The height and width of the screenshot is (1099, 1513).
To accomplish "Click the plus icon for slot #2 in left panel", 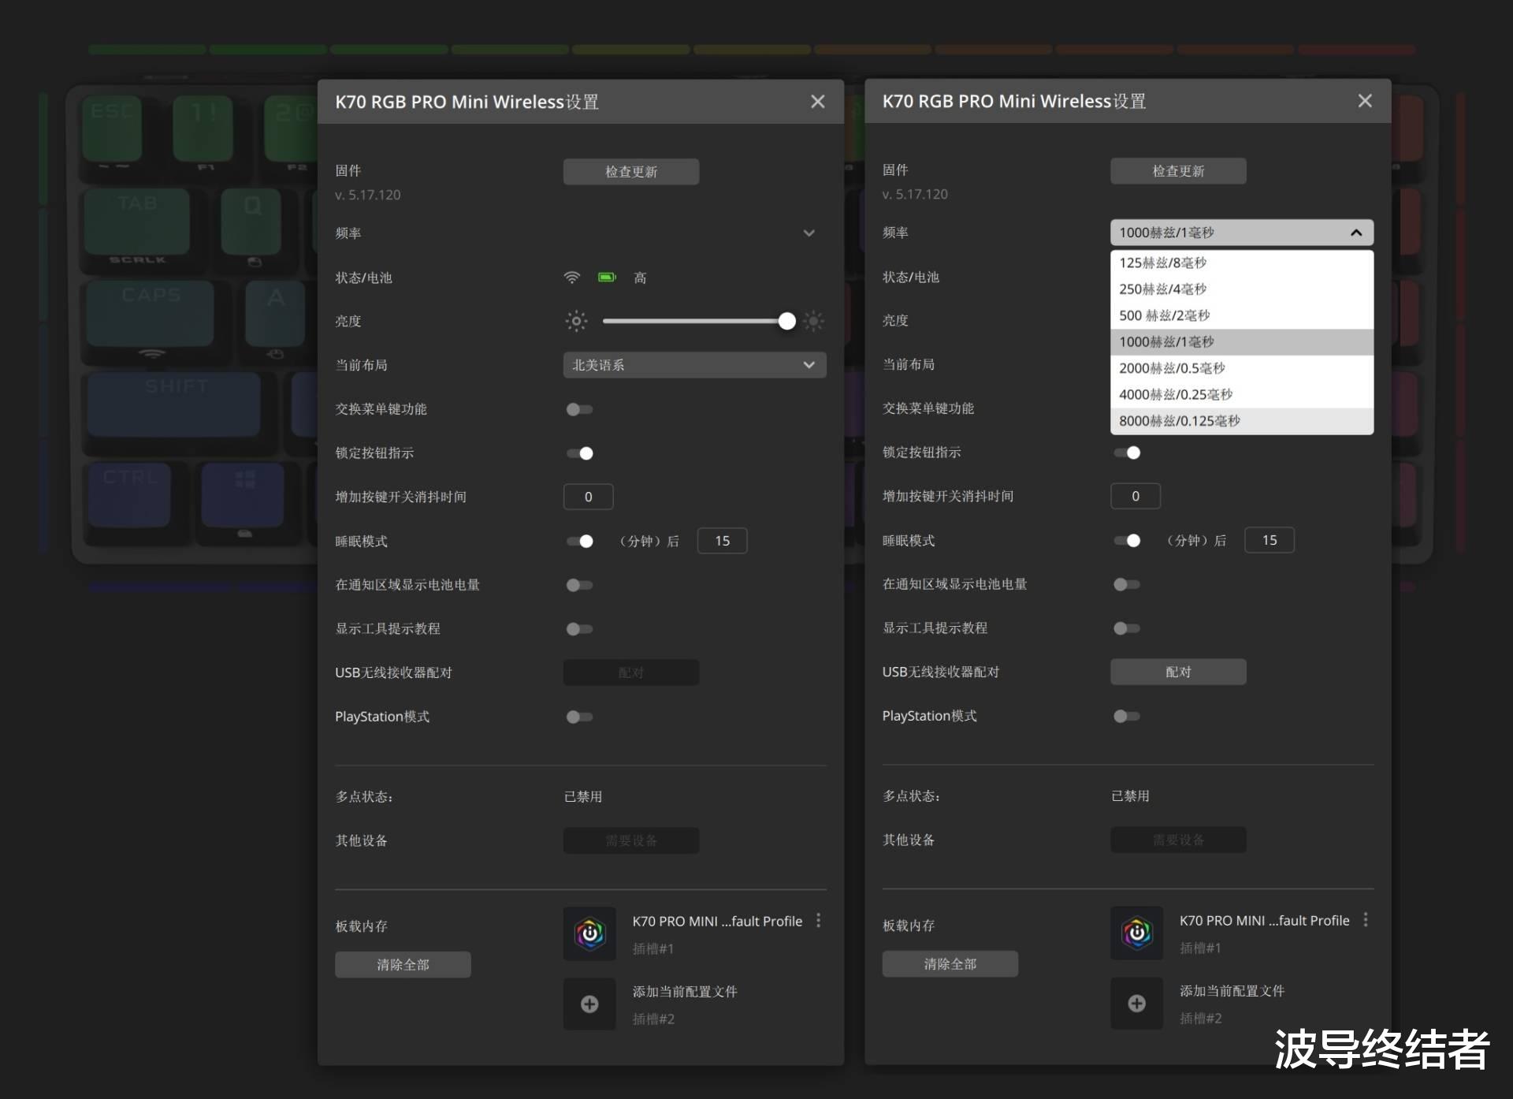I will click(589, 1004).
